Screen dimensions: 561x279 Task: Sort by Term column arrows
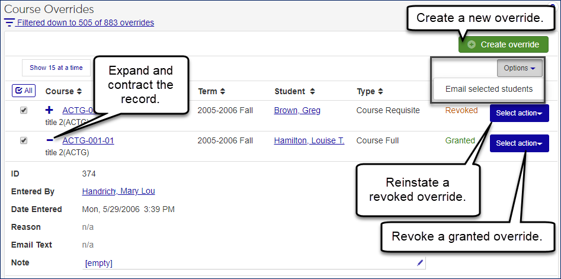point(223,92)
